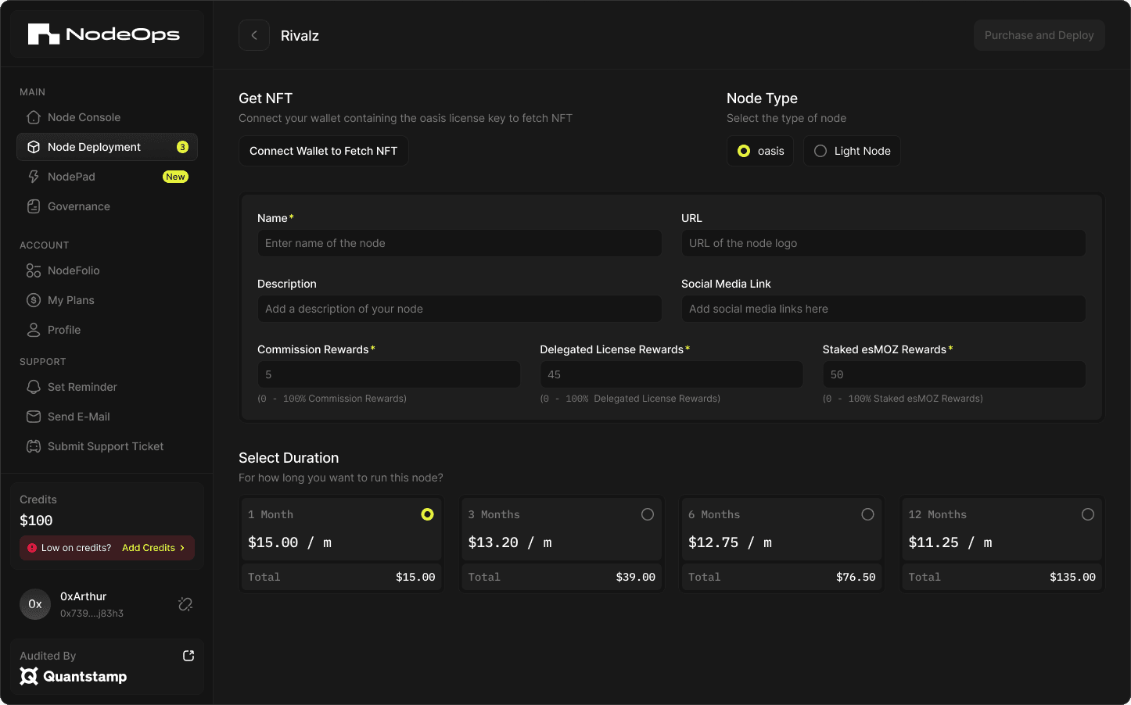Click the Commission Rewards input
The image size is (1131, 705).
click(x=389, y=374)
